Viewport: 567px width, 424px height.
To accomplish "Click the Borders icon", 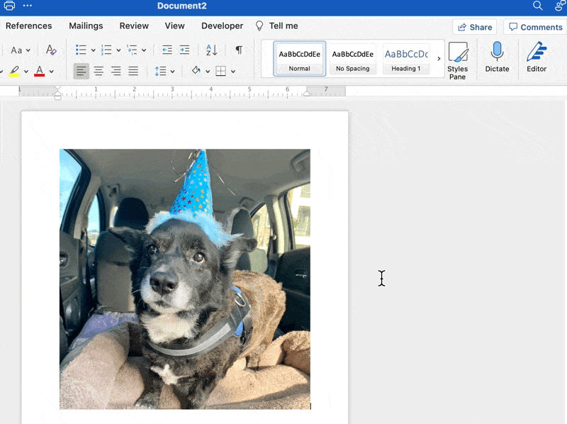I will 220,71.
